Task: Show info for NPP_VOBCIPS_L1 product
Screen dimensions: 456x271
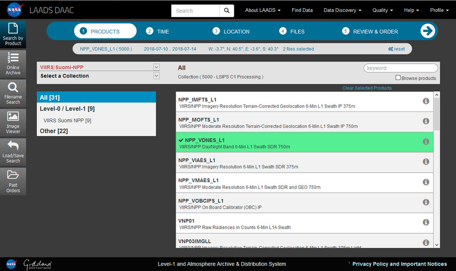Action: tap(426, 202)
